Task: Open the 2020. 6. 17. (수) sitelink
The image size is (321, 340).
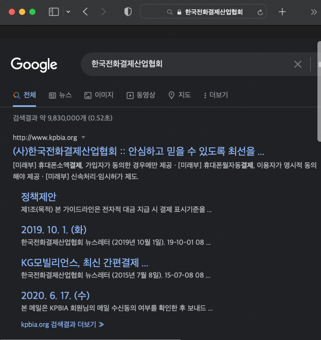Action: tap(56, 295)
